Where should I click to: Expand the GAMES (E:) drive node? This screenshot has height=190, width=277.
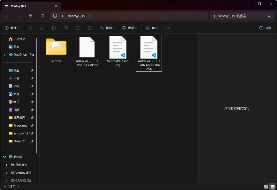point(6,180)
